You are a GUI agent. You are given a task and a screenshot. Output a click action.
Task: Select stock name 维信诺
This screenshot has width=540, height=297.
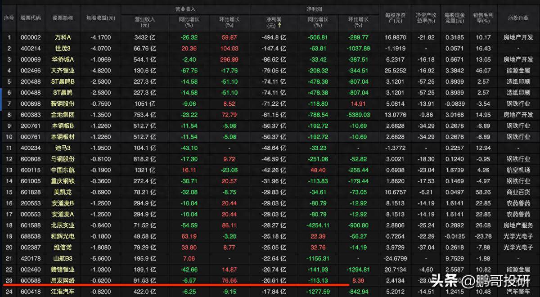(x=63, y=247)
